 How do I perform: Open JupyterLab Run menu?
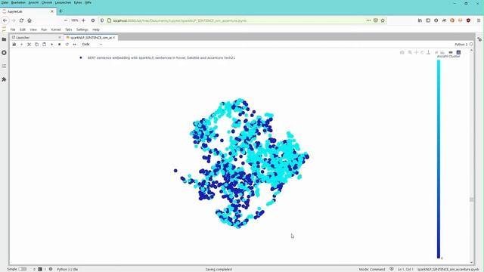pyautogui.click(x=44, y=29)
